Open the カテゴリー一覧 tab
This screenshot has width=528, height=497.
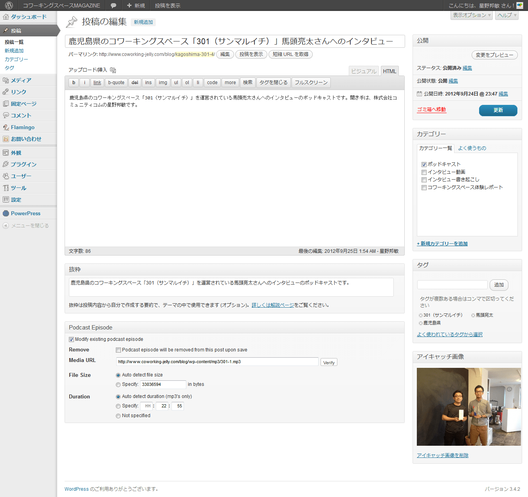[x=436, y=148]
